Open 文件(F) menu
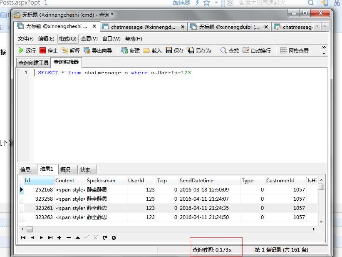This screenshot has height=257, width=342. click(x=25, y=39)
